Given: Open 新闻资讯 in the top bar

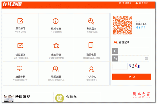Looking at the screenshot, I should click(127, 3).
